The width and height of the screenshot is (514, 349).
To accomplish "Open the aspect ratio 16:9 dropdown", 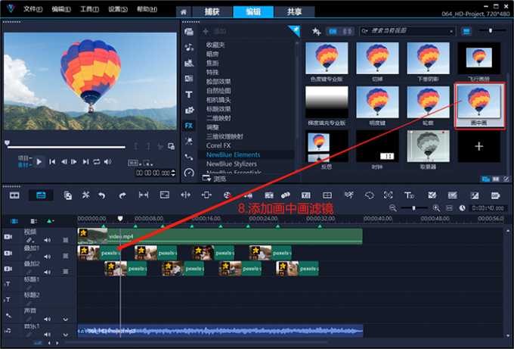I will point(134,163).
